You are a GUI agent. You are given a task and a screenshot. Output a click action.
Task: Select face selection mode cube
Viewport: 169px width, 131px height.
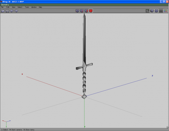tap(86, 11)
